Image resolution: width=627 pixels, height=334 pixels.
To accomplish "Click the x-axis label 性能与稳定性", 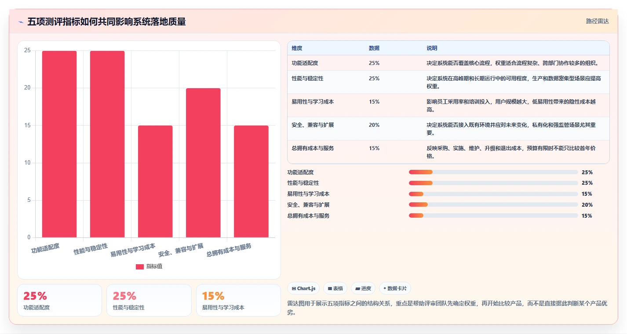I will 91,249.
